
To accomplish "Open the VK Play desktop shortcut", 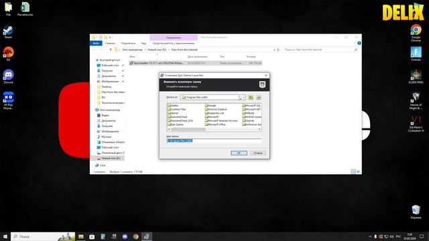I will pos(8,100).
